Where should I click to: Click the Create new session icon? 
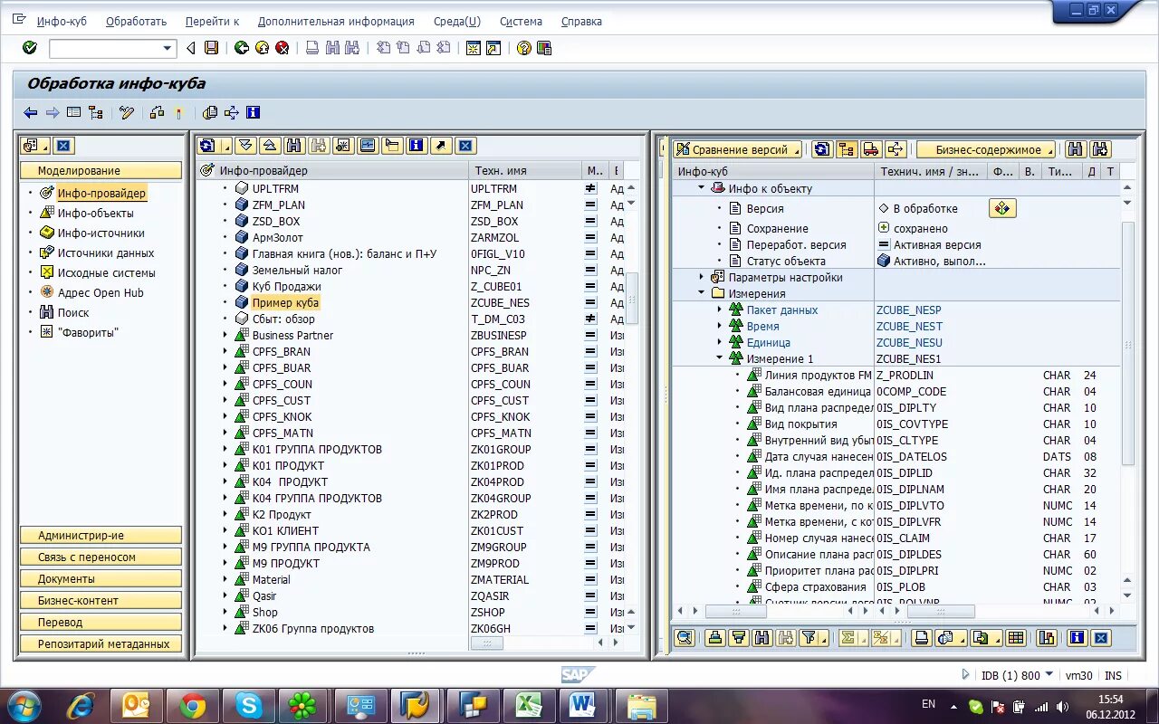pos(473,48)
